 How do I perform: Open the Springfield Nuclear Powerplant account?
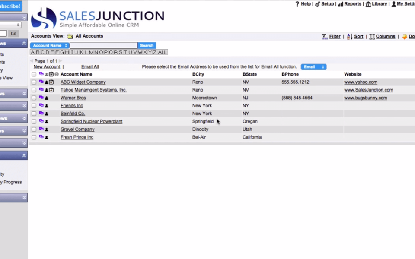click(x=91, y=122)
